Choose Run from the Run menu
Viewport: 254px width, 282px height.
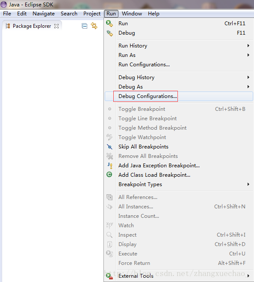[x=179, y=24]
